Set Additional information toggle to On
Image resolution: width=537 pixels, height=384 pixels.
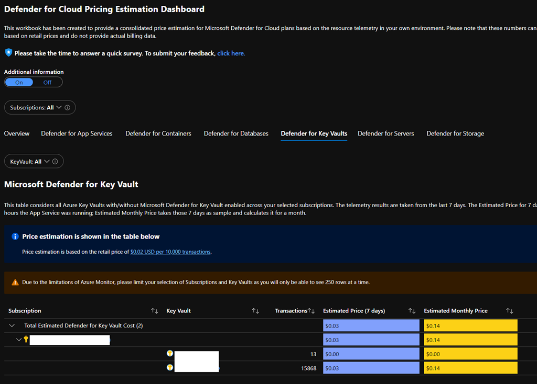click(19, 82)
